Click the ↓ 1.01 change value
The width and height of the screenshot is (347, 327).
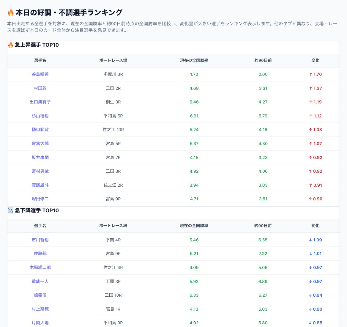(x=315, y=254)
